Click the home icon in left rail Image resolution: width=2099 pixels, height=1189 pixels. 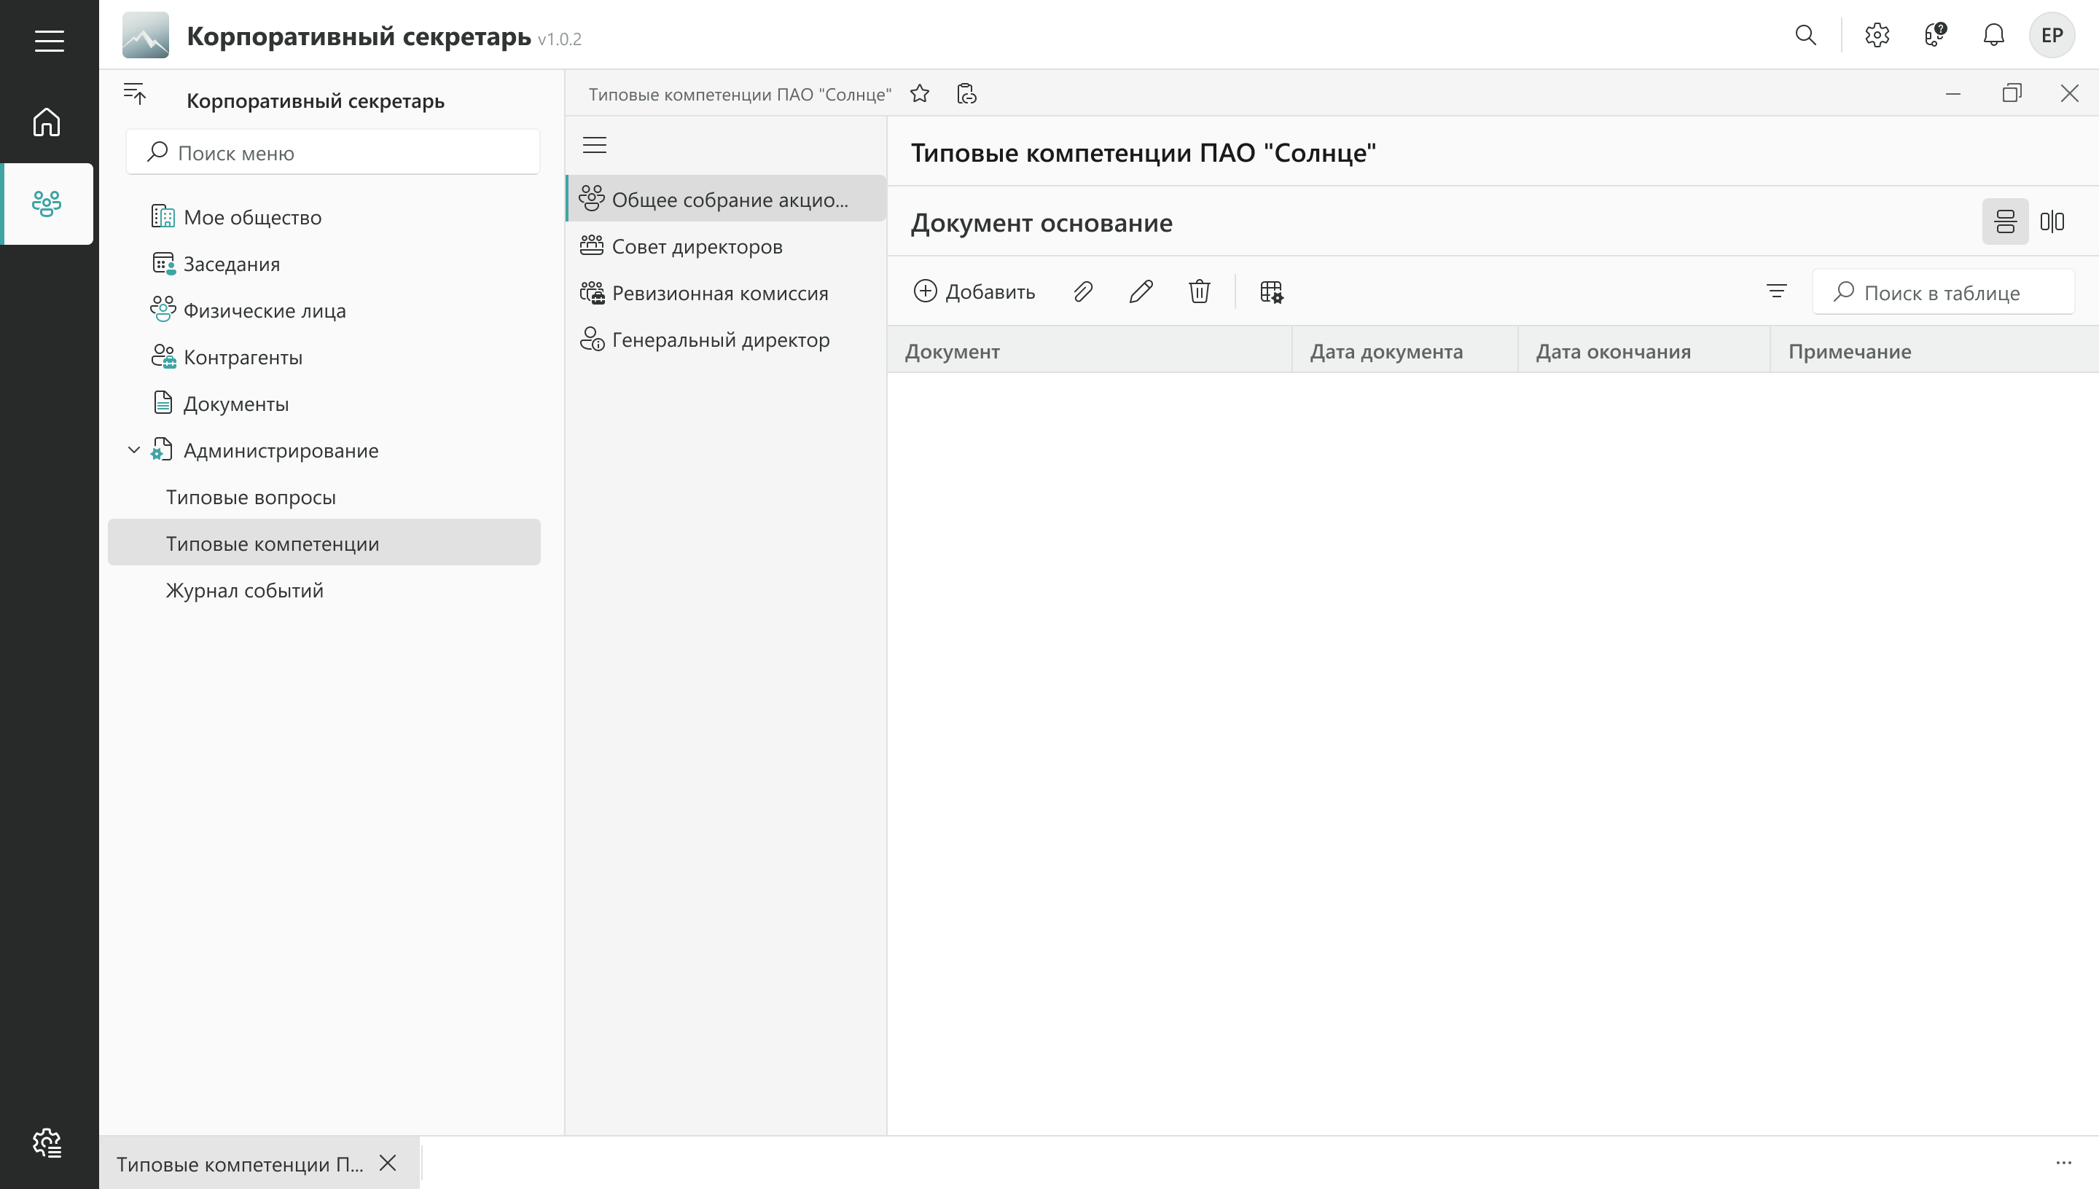click(47, 122)
